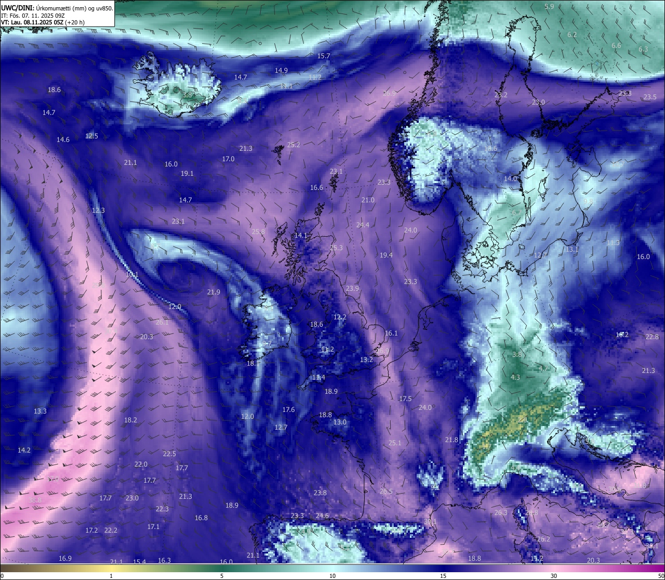Click the '25.2' value label
The image size is (665, 580).
pyautogui.click(x=294, y=145)
